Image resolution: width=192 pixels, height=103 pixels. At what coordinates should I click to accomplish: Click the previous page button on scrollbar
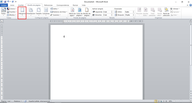[191, 93]
